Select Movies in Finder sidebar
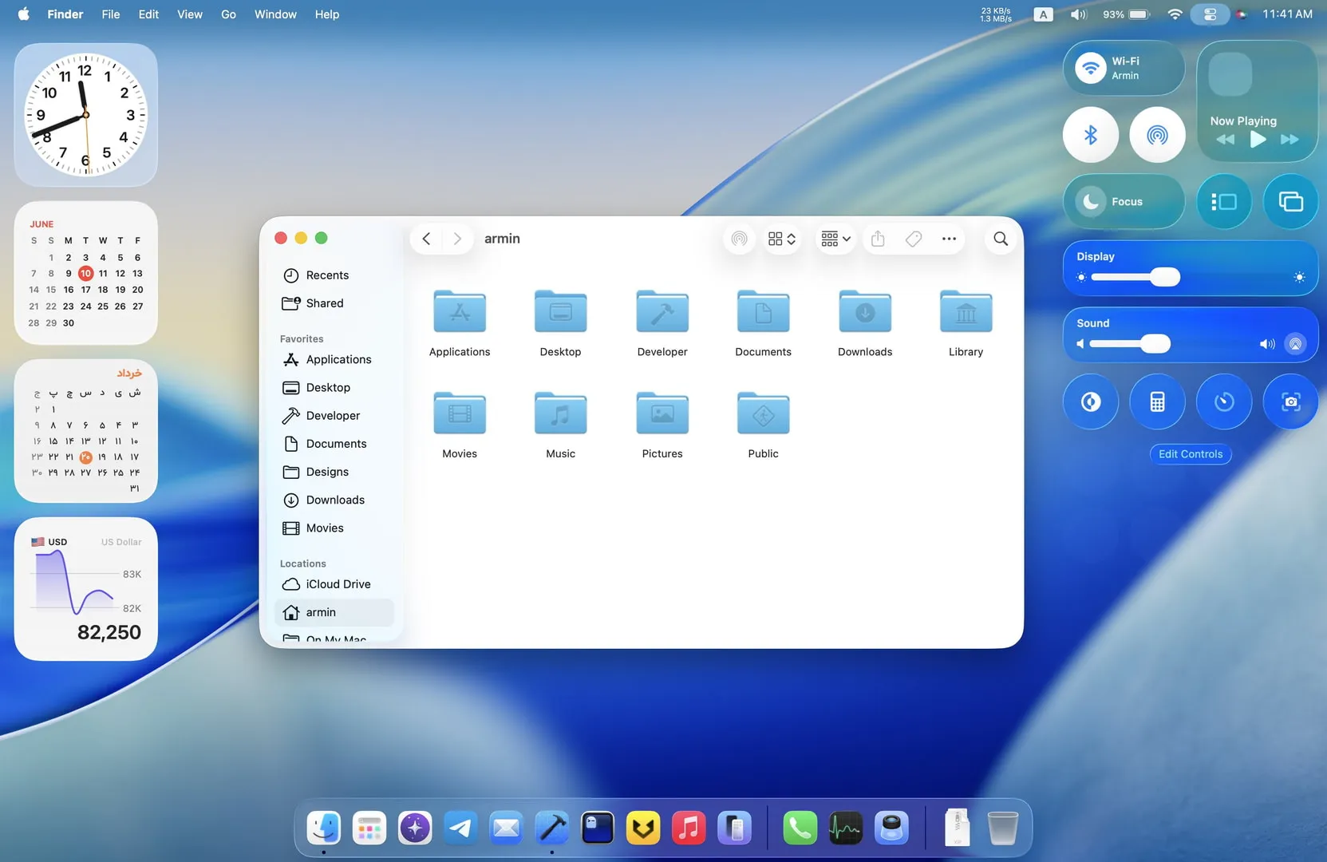The height and width of the screenshot is (862, 1327). point(335,528)
